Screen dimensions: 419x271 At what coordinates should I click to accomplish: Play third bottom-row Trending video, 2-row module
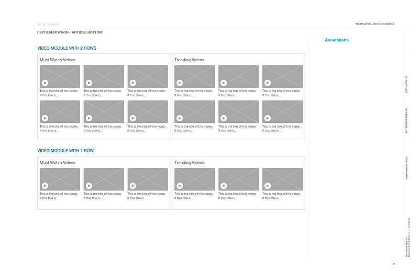pyautogui.click(x=268, y=118)
